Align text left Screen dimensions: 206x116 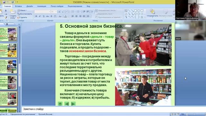tap(73, 16)
